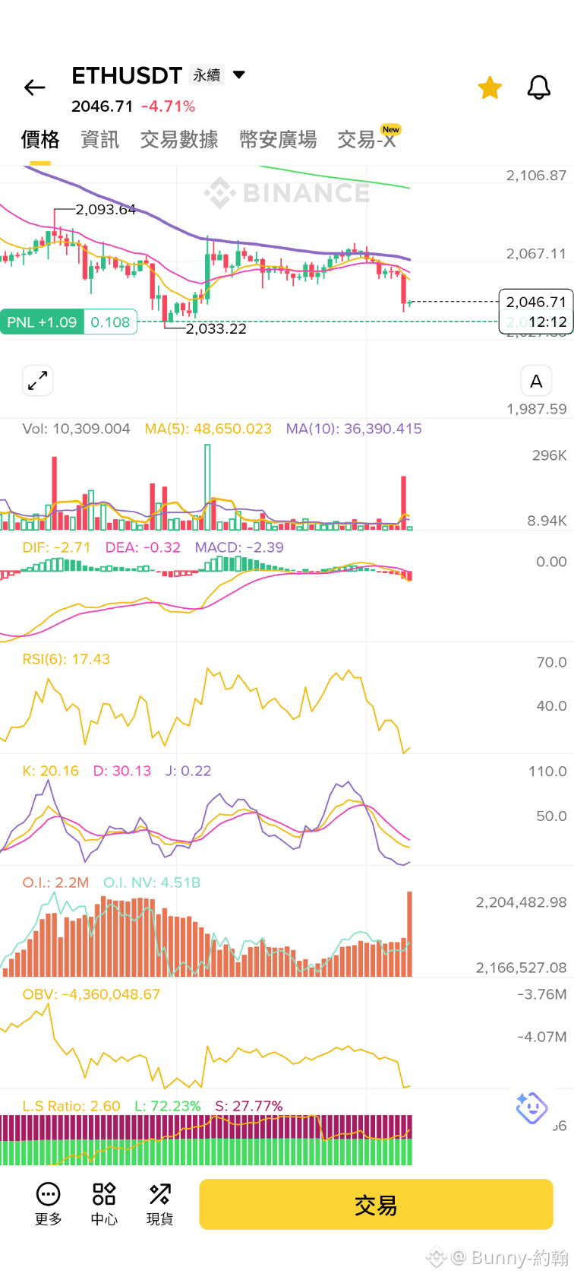Tap the OBV: -4,360,048.67 label
The width and height of the screenshot is (574, 1277).
tap(91, 994)
